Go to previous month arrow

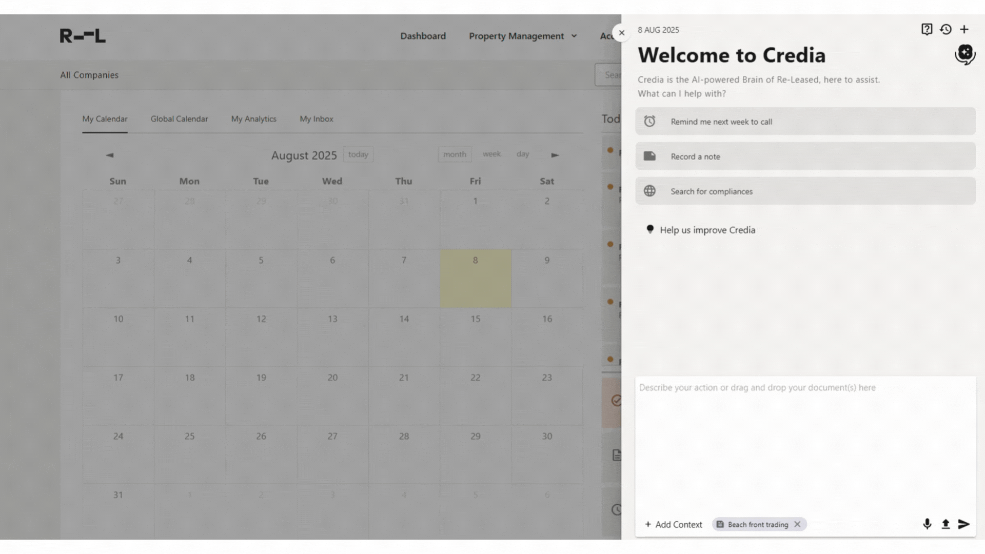coord(109,155)
